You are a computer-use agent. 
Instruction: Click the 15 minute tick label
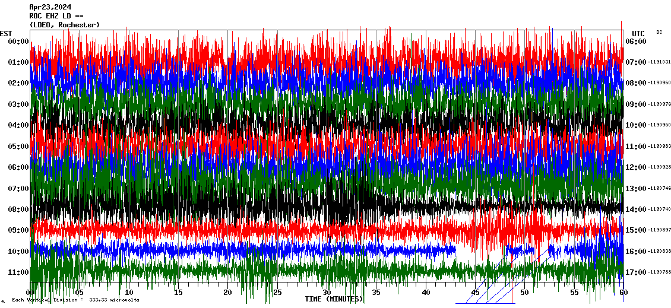click(178, 293)
